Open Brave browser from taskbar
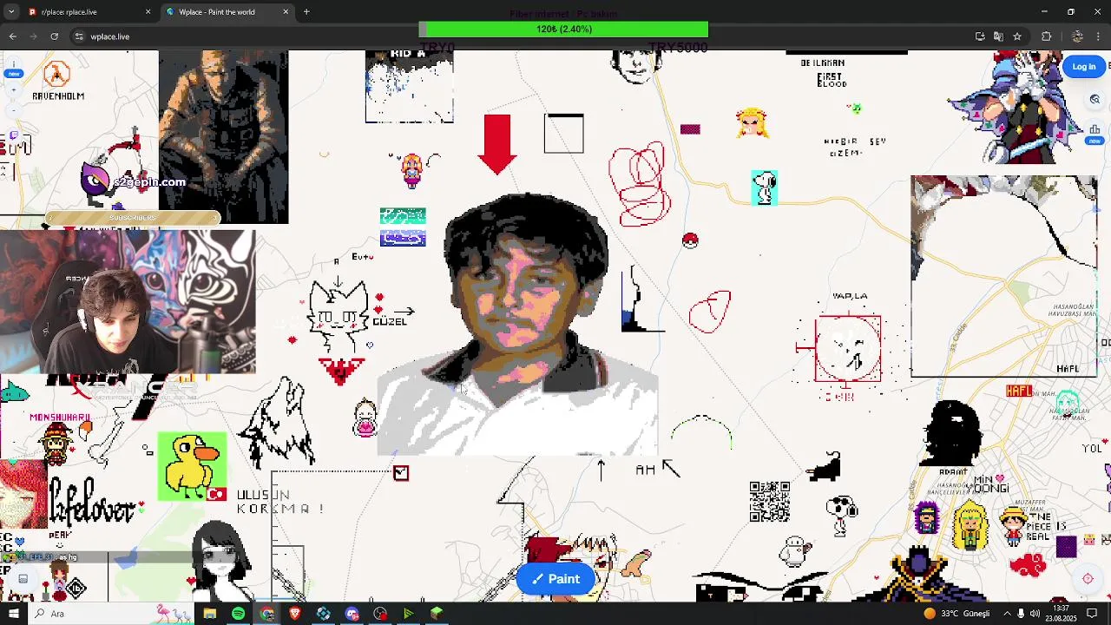 click(295, 614)
